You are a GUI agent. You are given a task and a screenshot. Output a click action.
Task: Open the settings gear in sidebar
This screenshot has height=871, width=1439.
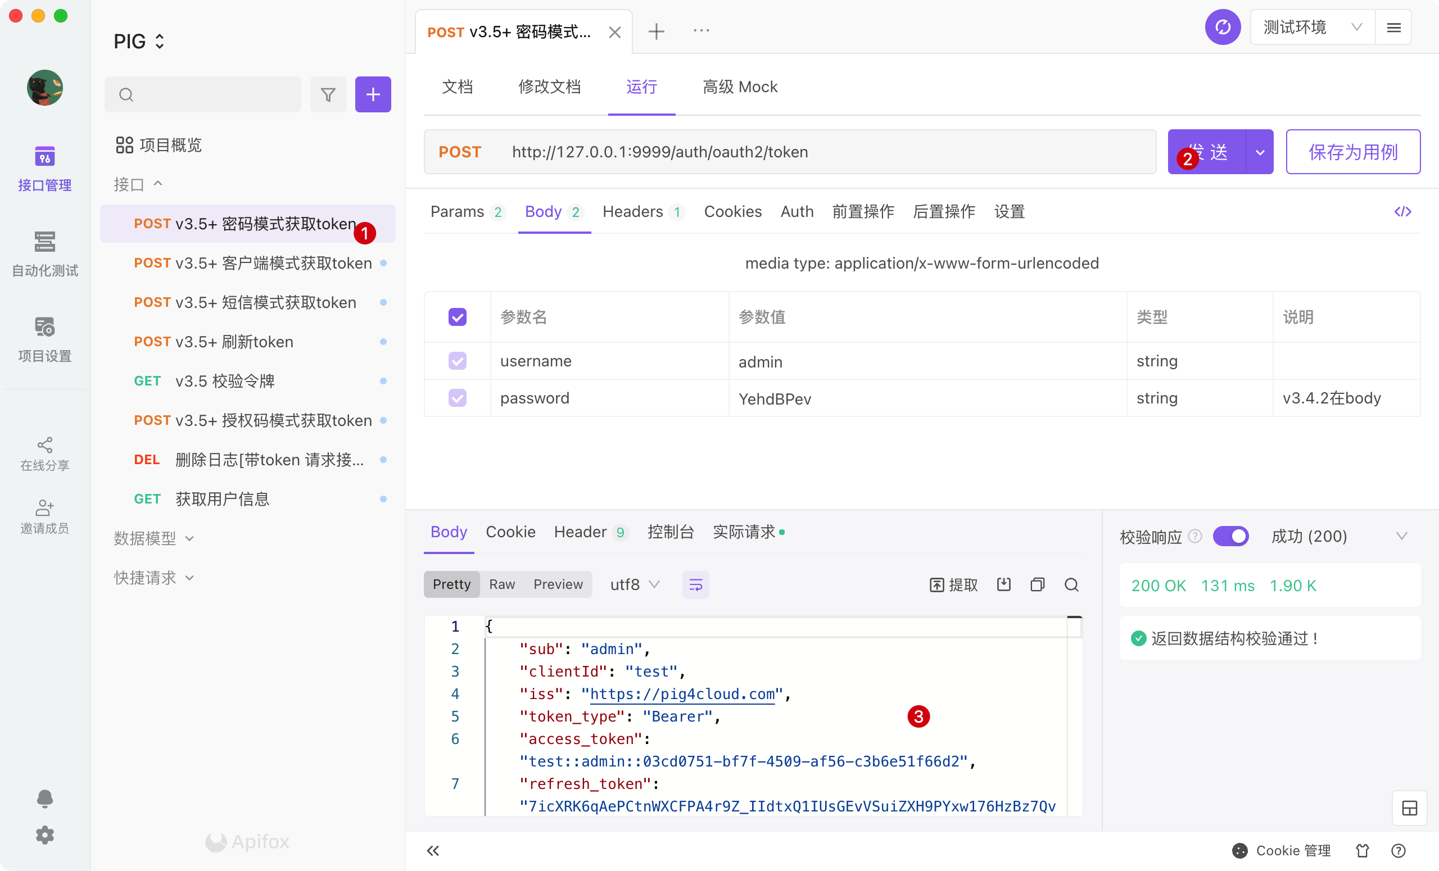click(44, 836)
